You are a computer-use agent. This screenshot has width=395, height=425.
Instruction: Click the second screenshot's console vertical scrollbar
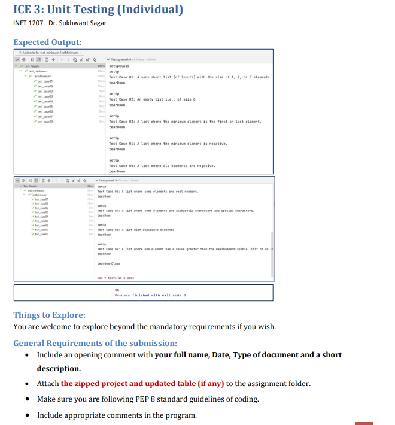click(x=272, y=254)
